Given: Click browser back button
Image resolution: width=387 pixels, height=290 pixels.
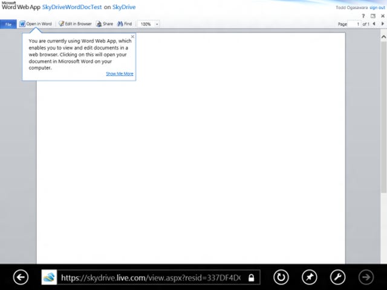Looking at the screenshot, I should click(21, 277).
